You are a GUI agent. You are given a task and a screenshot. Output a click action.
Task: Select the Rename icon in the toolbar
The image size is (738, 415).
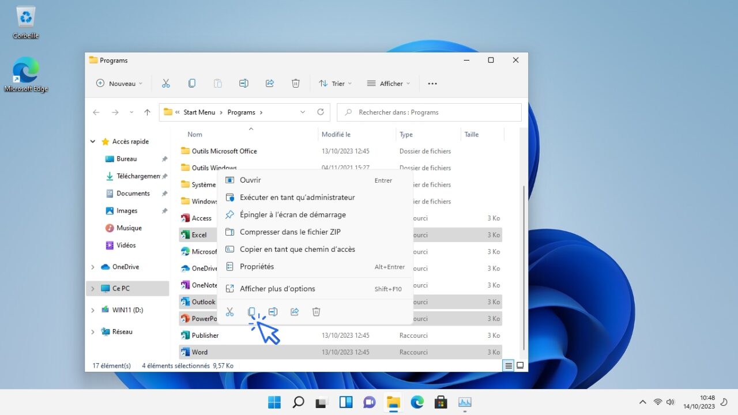(243, 83)
